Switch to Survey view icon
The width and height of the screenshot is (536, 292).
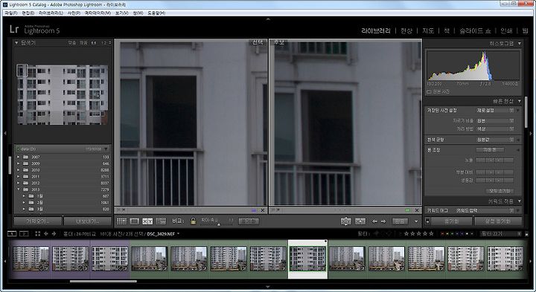(x=161, y=221)
